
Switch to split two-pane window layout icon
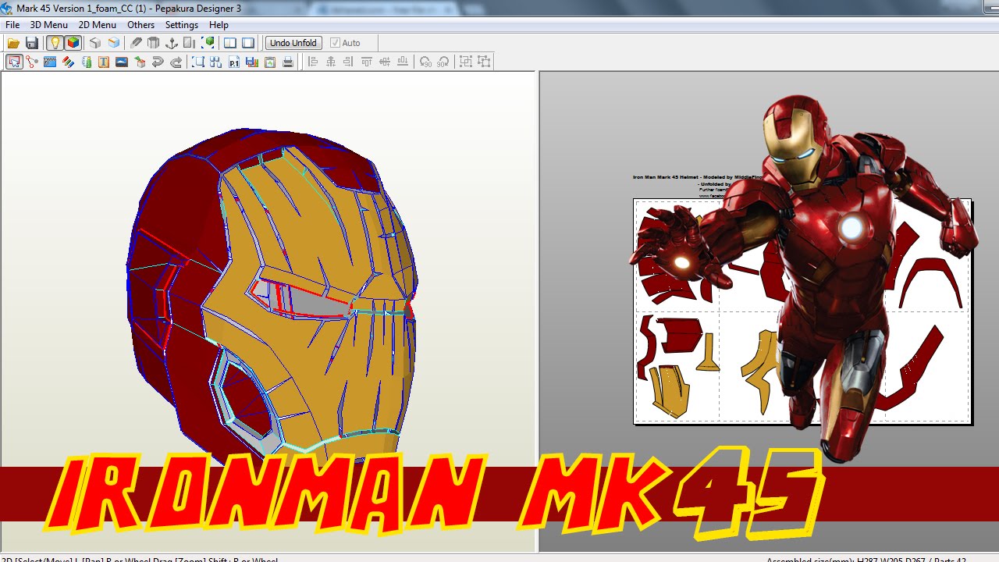coord(230,43)
